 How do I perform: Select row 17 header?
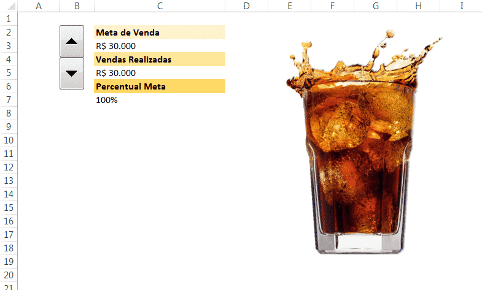[x=9, y=235]
